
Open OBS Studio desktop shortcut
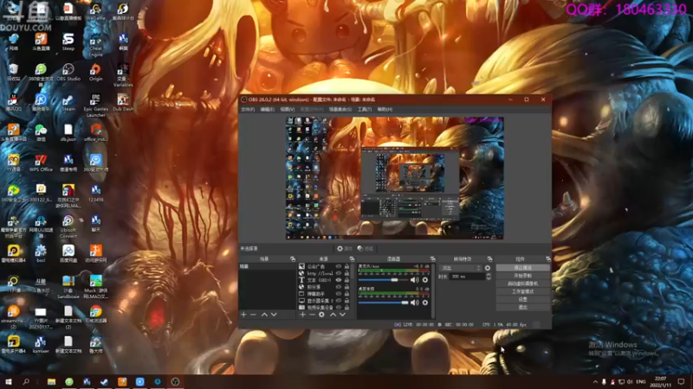[x=68, y=73]
